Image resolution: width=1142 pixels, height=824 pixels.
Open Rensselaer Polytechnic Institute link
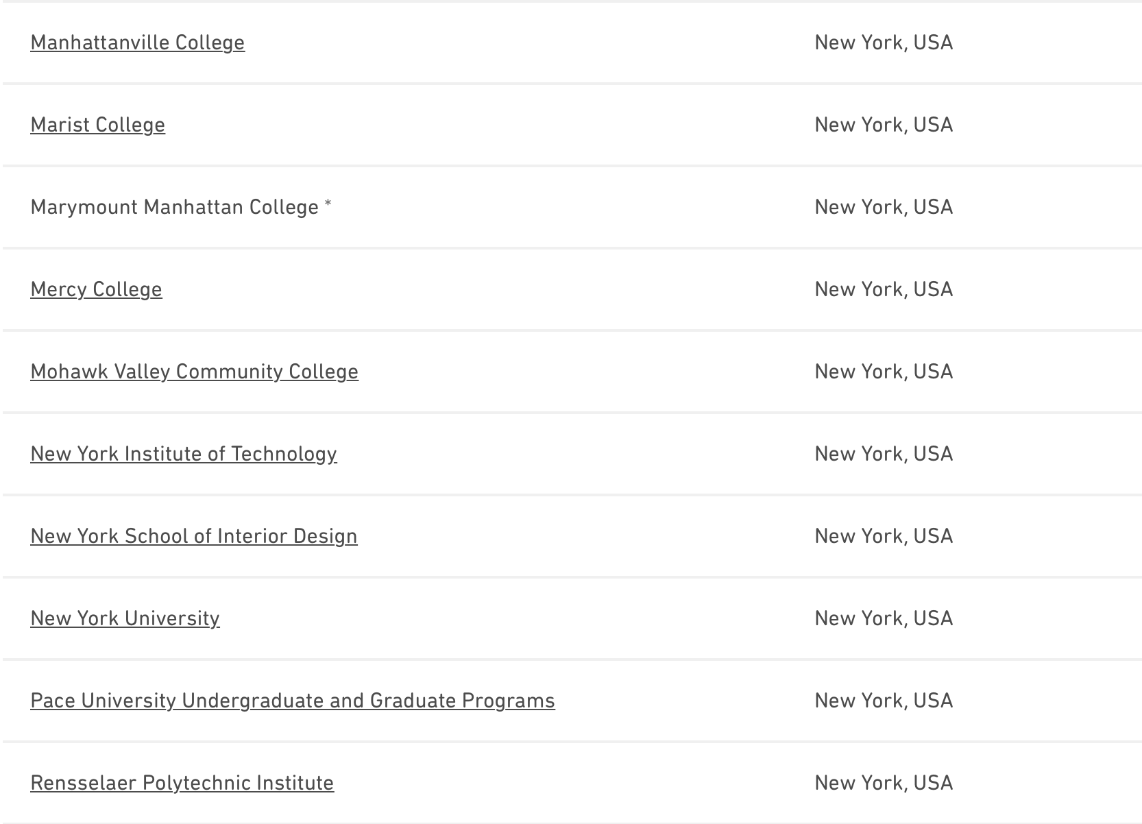pyautogui.click(x=182, y=783)
